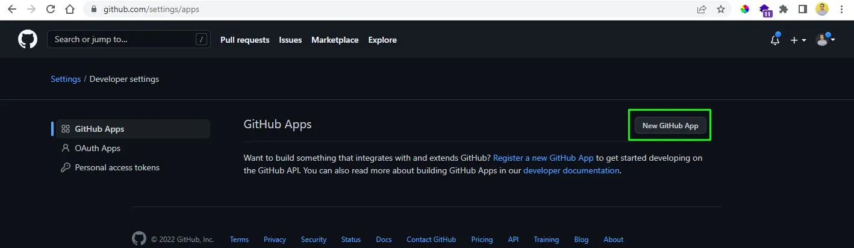Click the © 2022 GitHub, Inc. text

tap(182, 240)
